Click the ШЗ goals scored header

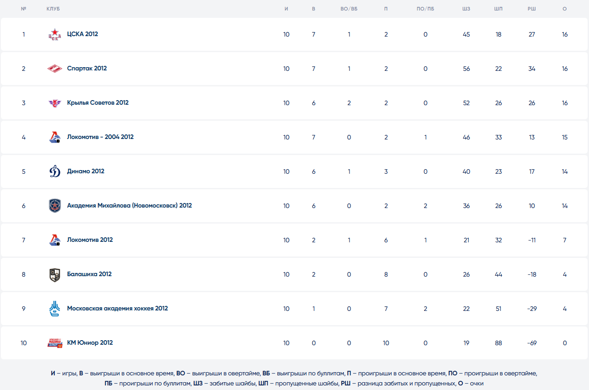pos(466,9)
